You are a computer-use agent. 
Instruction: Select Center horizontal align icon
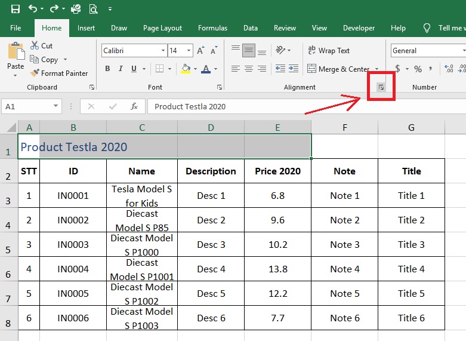pyautogui.click(x=249, y=69)
